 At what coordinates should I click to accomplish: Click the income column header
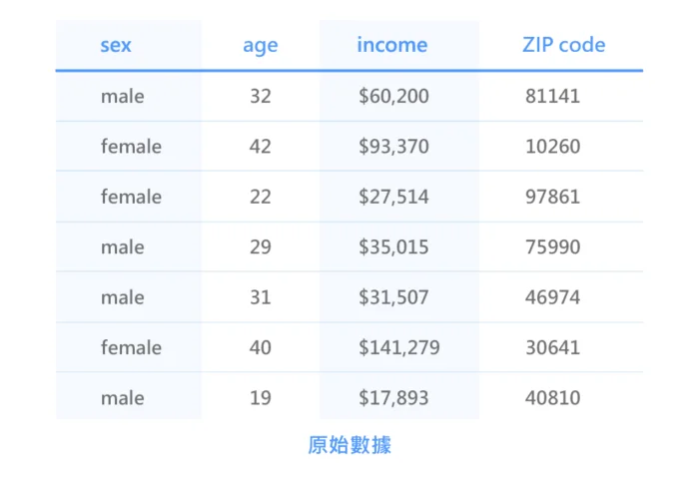tap(392, 45)
